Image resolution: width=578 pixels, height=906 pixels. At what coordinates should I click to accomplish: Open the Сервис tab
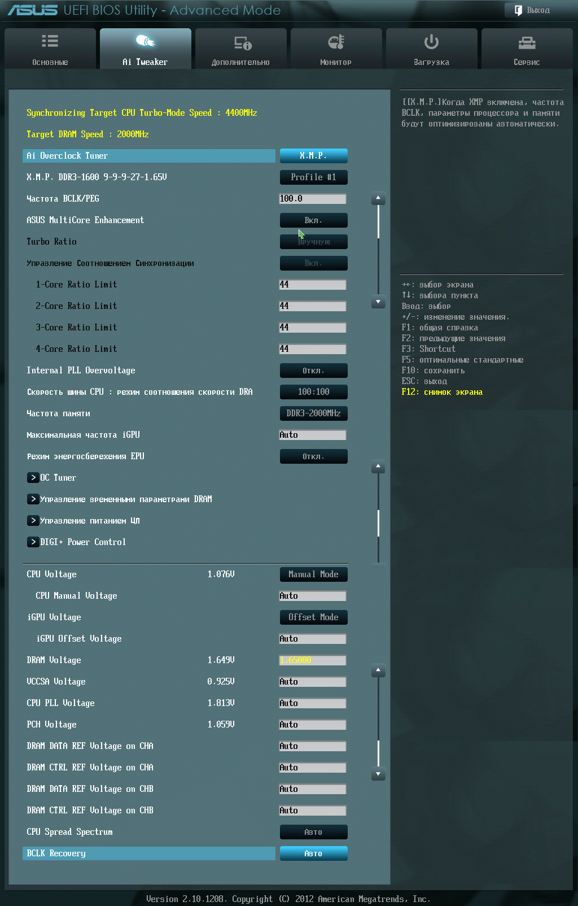(x=527, y=49)
